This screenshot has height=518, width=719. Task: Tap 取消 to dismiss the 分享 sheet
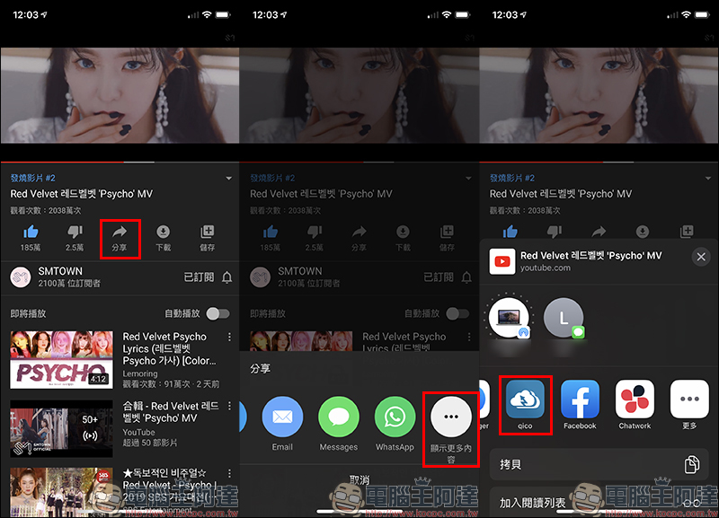(x=359, y=480)
